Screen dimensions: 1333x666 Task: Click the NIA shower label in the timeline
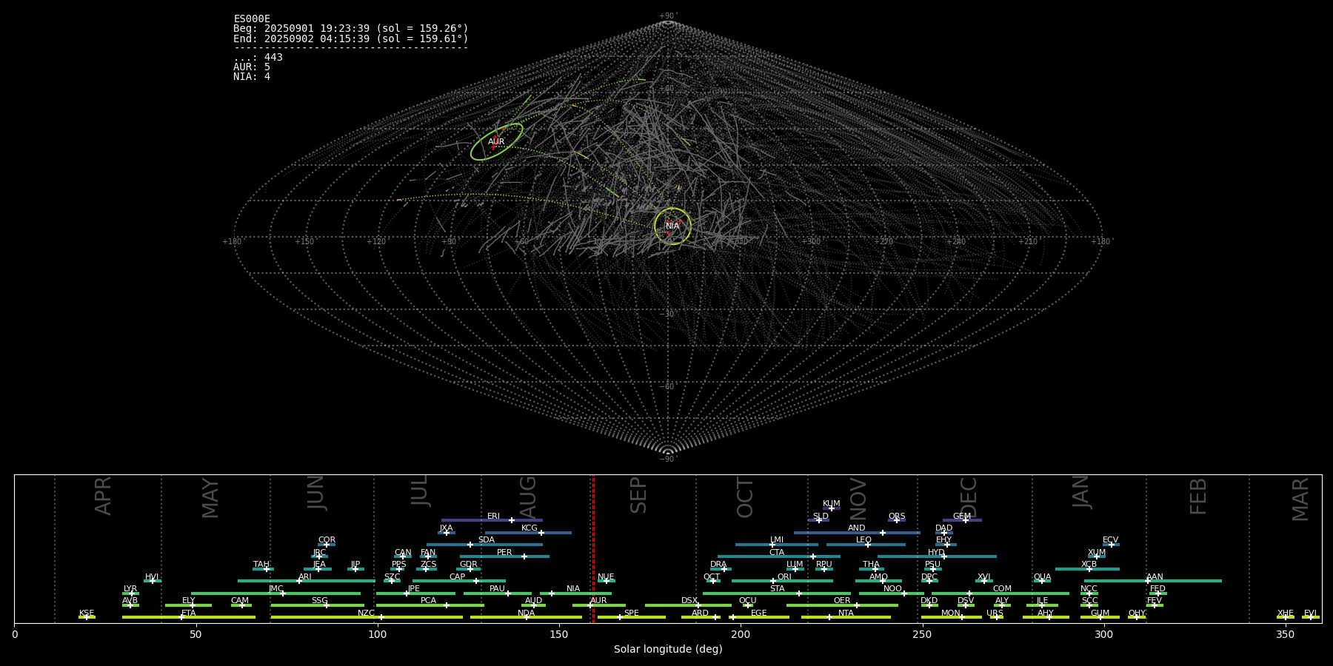[x=573, y=589]
